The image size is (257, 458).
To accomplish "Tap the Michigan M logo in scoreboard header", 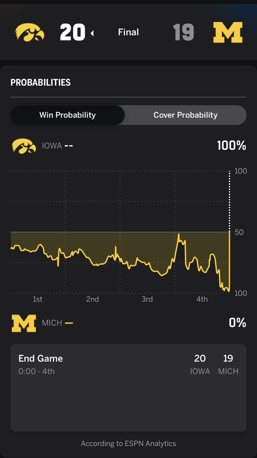I will pos(228,33).
